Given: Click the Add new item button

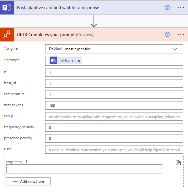Looking at the screenshot, I should coord(28,181).
